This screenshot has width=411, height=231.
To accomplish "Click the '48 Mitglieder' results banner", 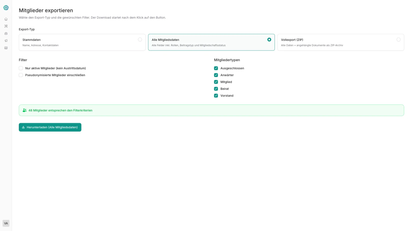I will (211, 110).
